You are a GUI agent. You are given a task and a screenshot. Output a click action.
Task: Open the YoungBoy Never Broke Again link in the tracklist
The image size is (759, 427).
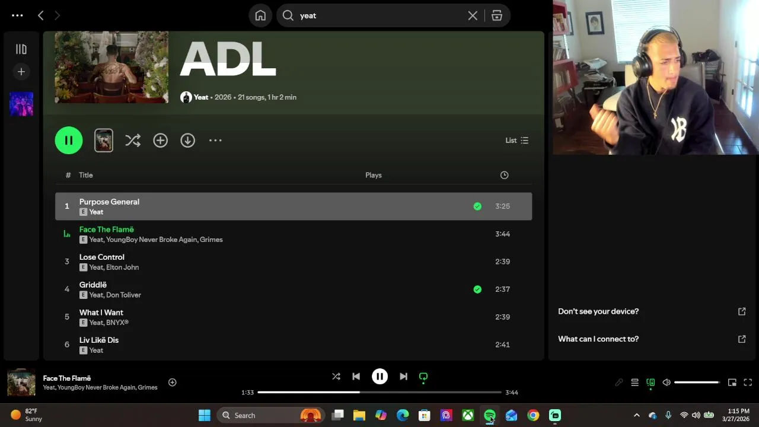[x=151, y=240]
